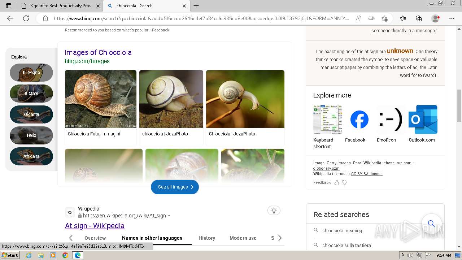Open Windows Start menu
Viewport: 462px width, 260px height.
10,255
